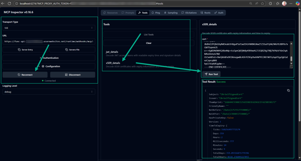Open the browser profile avatar
The height and width of the screenshot is (161, 301).
coord(284,4)
